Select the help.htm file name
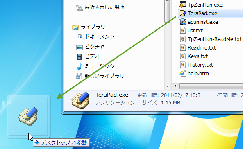Screen dimensions: 243x149 pyautogui.click(x=198, y=73)
